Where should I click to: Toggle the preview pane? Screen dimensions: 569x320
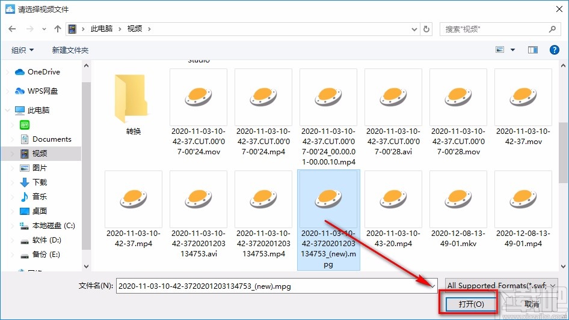pos(533,50)
